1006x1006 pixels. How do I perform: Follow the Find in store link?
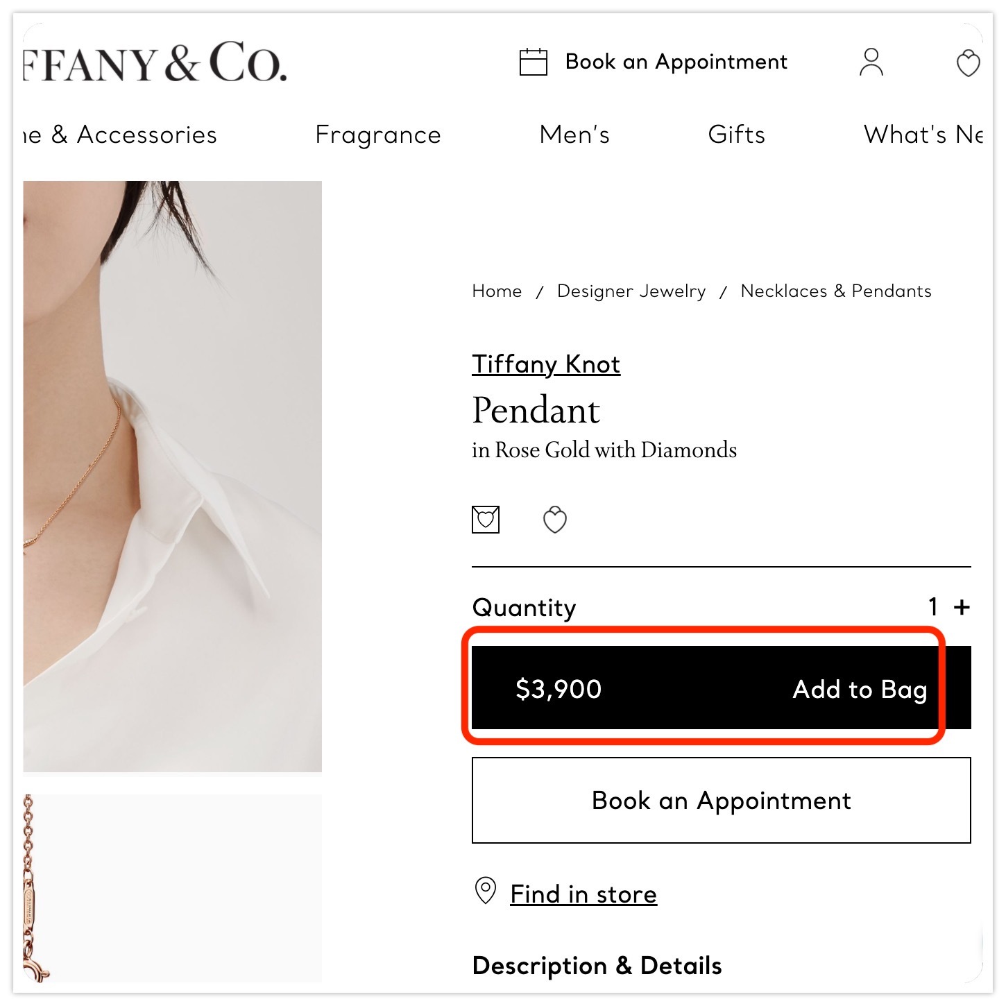(583, 894)
